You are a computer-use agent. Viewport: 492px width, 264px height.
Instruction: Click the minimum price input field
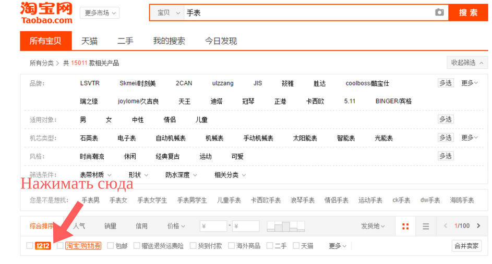pyautogui.click(x=213, y=226)
